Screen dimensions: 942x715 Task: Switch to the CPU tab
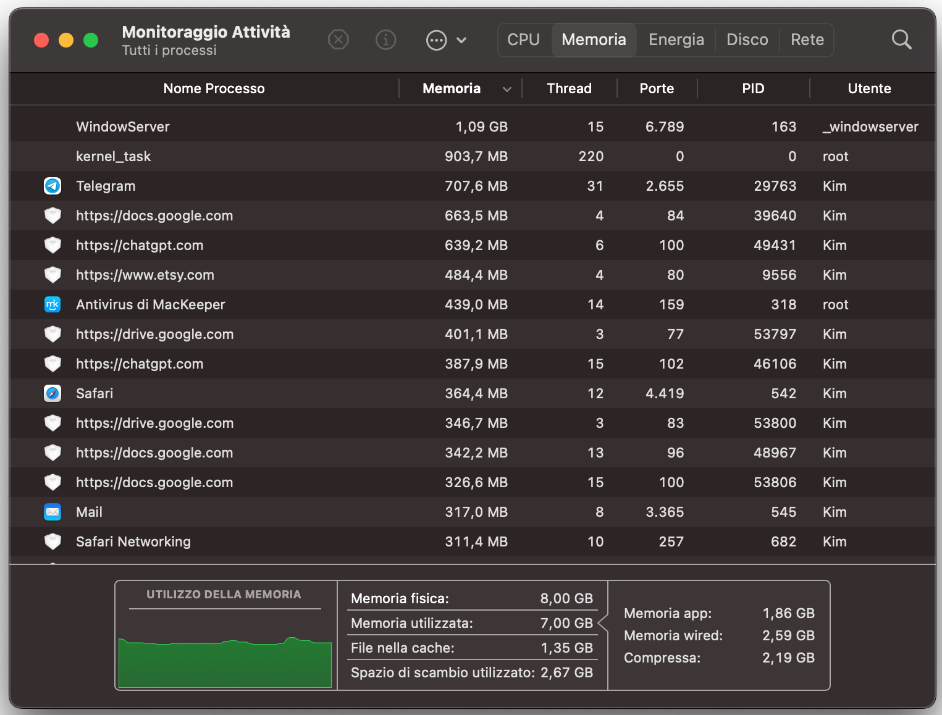(523, 39)
